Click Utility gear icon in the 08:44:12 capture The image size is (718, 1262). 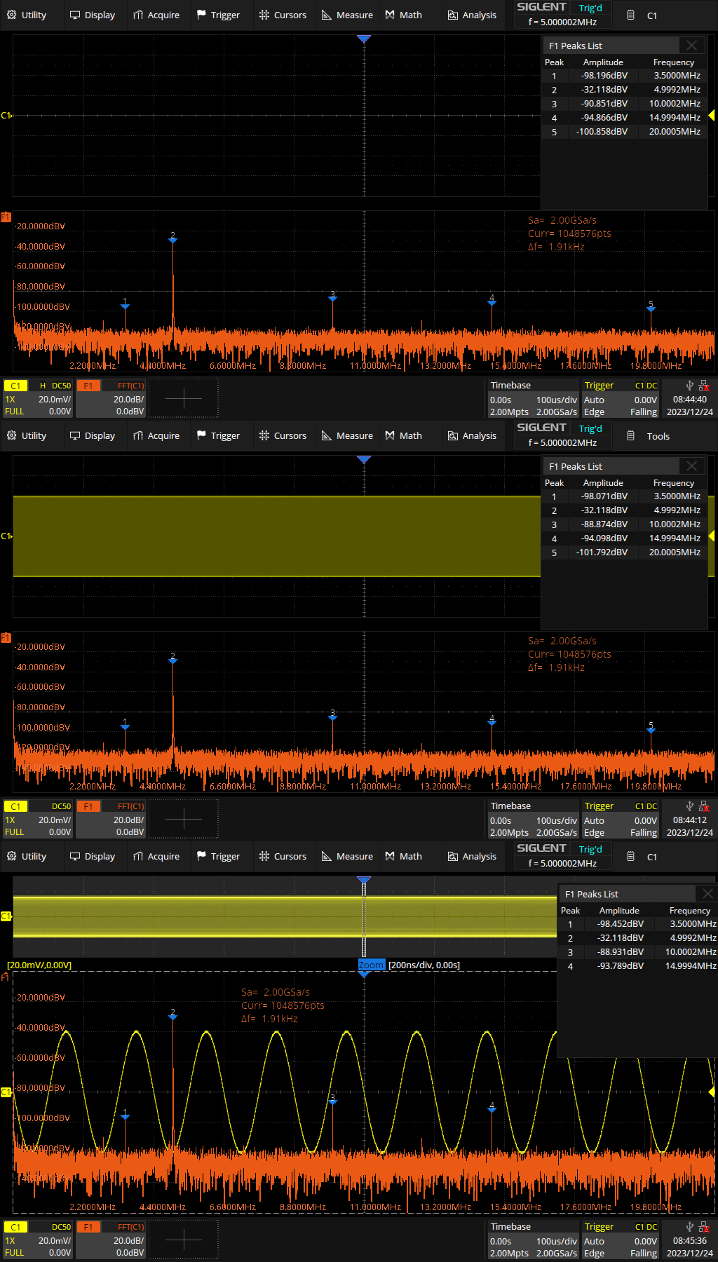click(11, 435)
